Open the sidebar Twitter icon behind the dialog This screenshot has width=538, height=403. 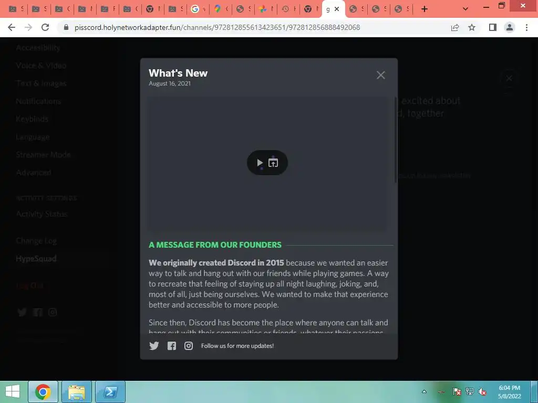click(x=22, y=312)
